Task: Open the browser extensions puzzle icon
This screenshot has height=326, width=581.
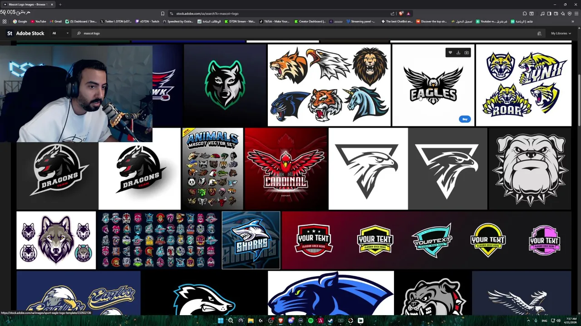Action: [x=525, y=14]
